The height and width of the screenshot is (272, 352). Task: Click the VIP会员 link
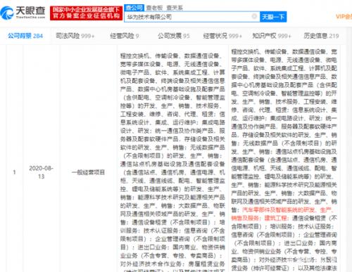[344, 16]
